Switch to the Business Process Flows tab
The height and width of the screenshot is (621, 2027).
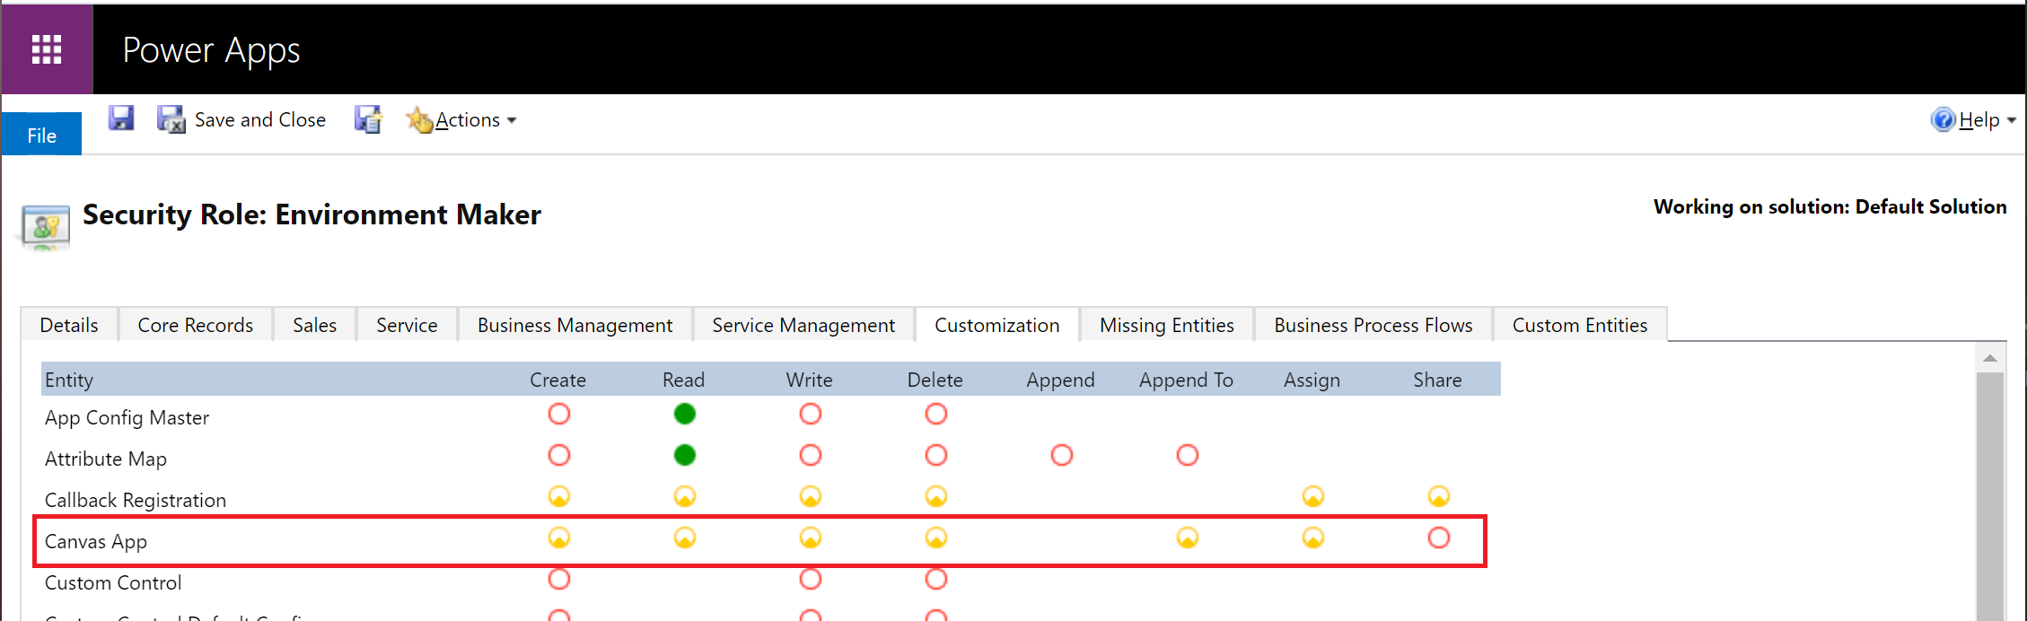click(x=1373, y=325)
